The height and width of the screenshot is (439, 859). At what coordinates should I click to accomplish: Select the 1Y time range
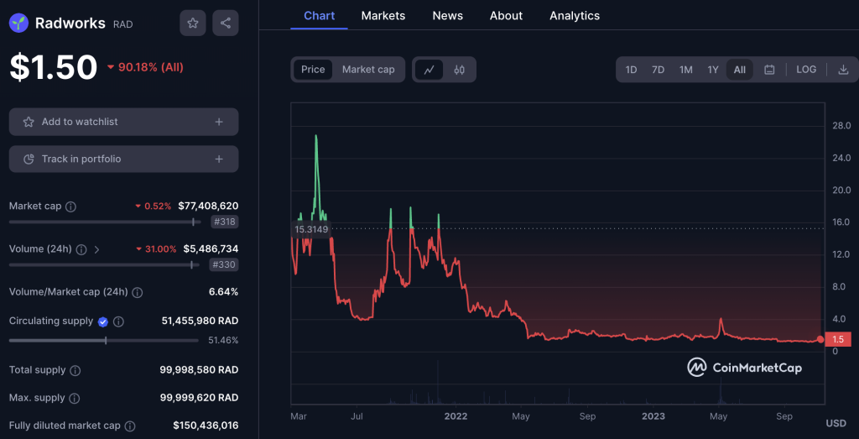click(x=713, y=70)
